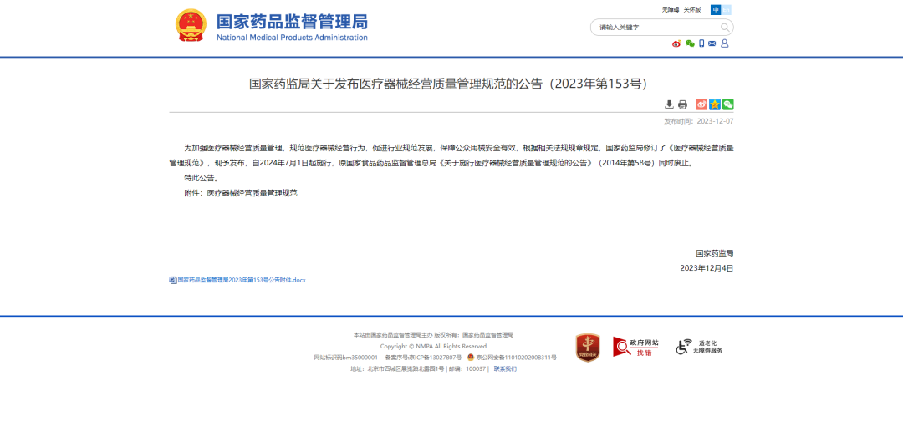This screenshot has height=432, width=903.
Task: Open the user account icon
Action: coord(725,43)
